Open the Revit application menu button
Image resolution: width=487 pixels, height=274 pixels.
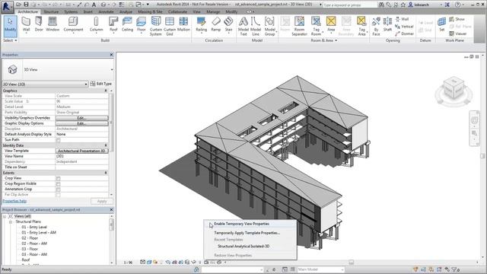(7, 7)
